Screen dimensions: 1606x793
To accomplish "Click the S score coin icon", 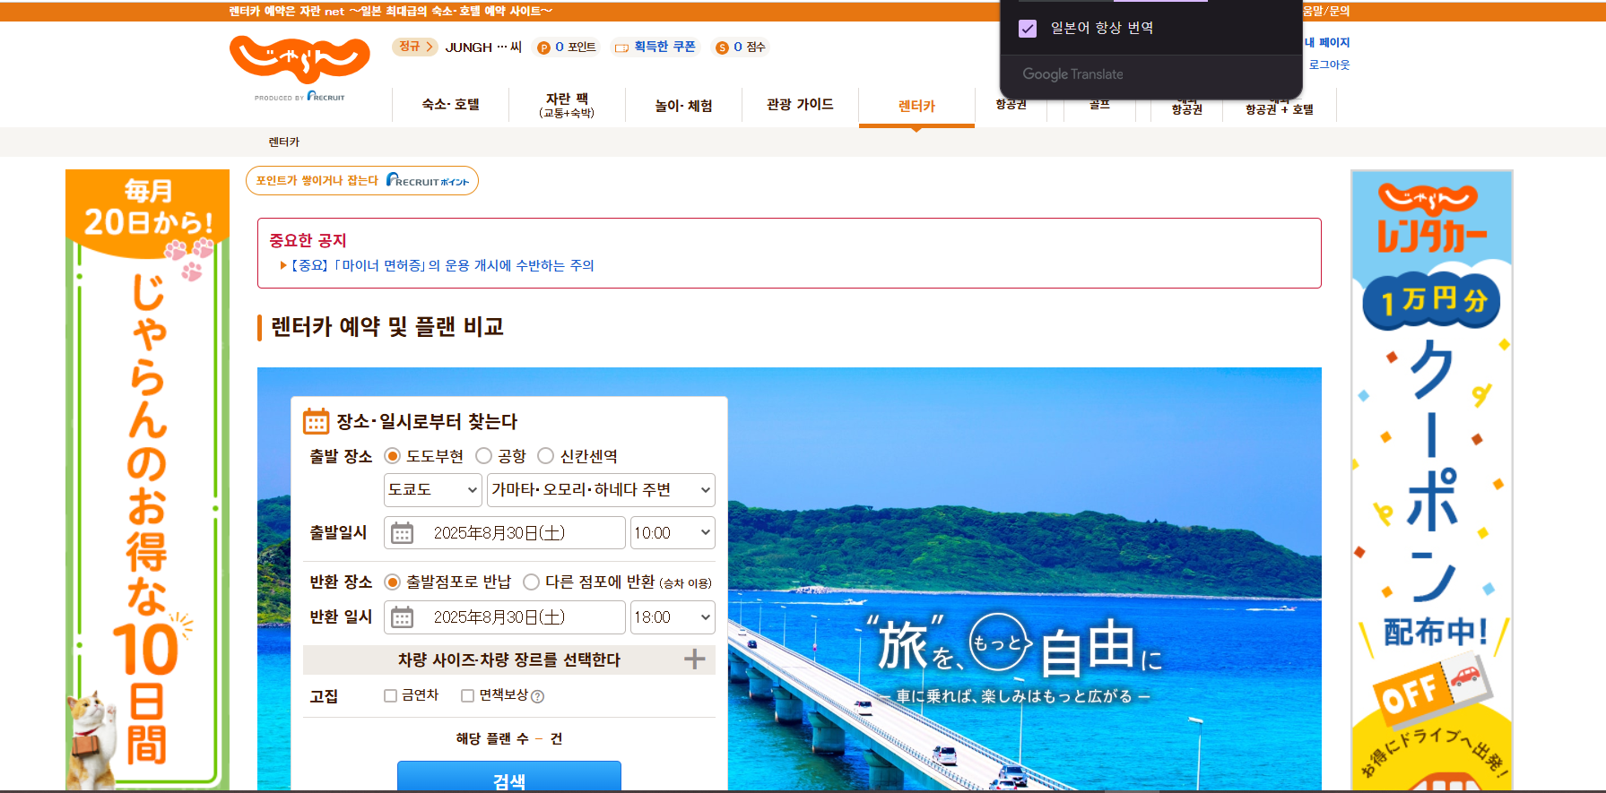I will (722, 48).
